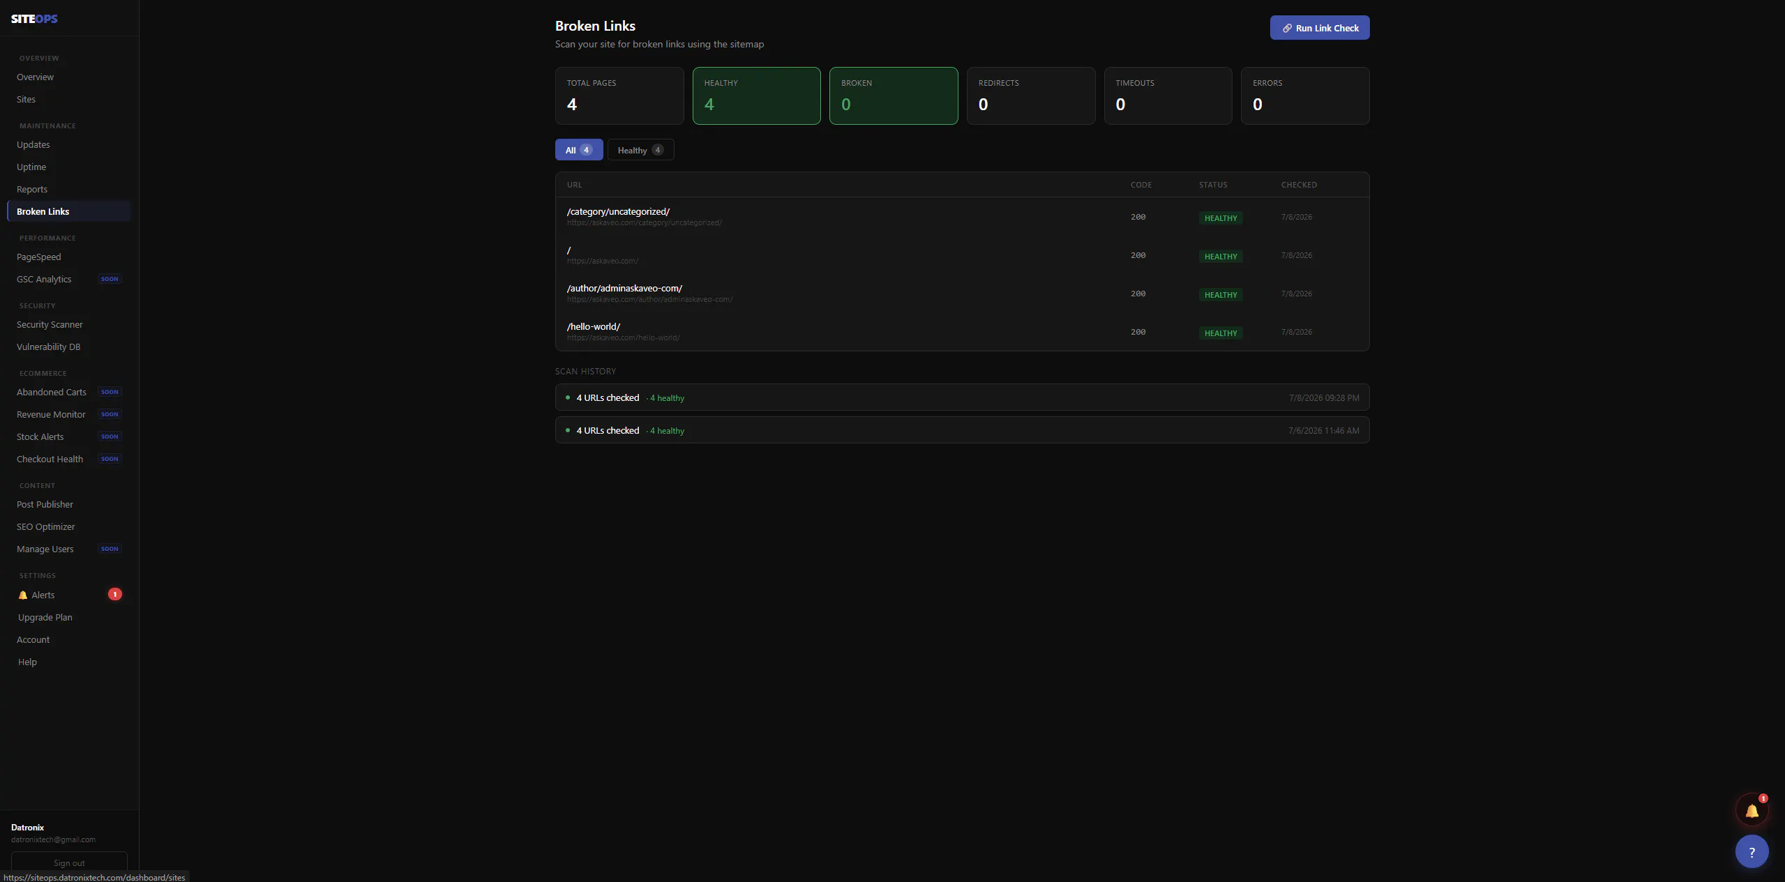Open the floating help question-mark button

(x=1752, y=851)
